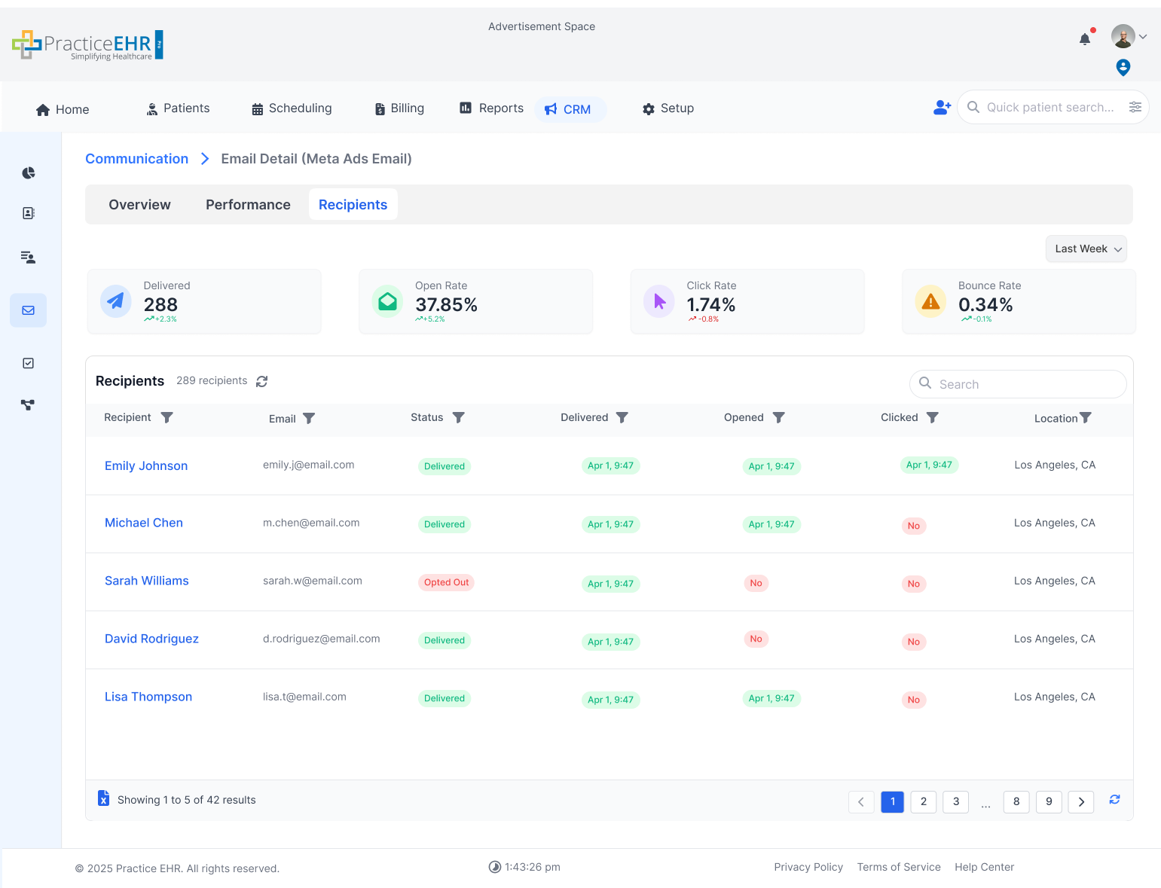
Task: Click the notification bell icon
Action: click(1084, 39)
